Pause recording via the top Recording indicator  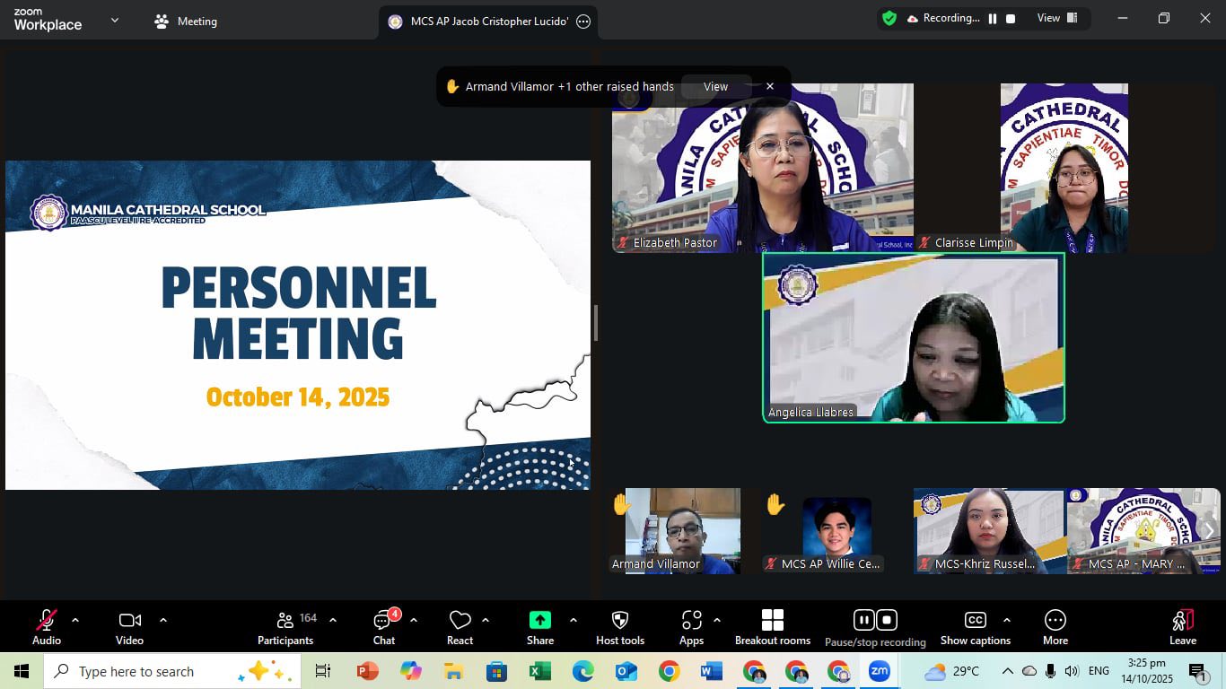pos(993,18)
